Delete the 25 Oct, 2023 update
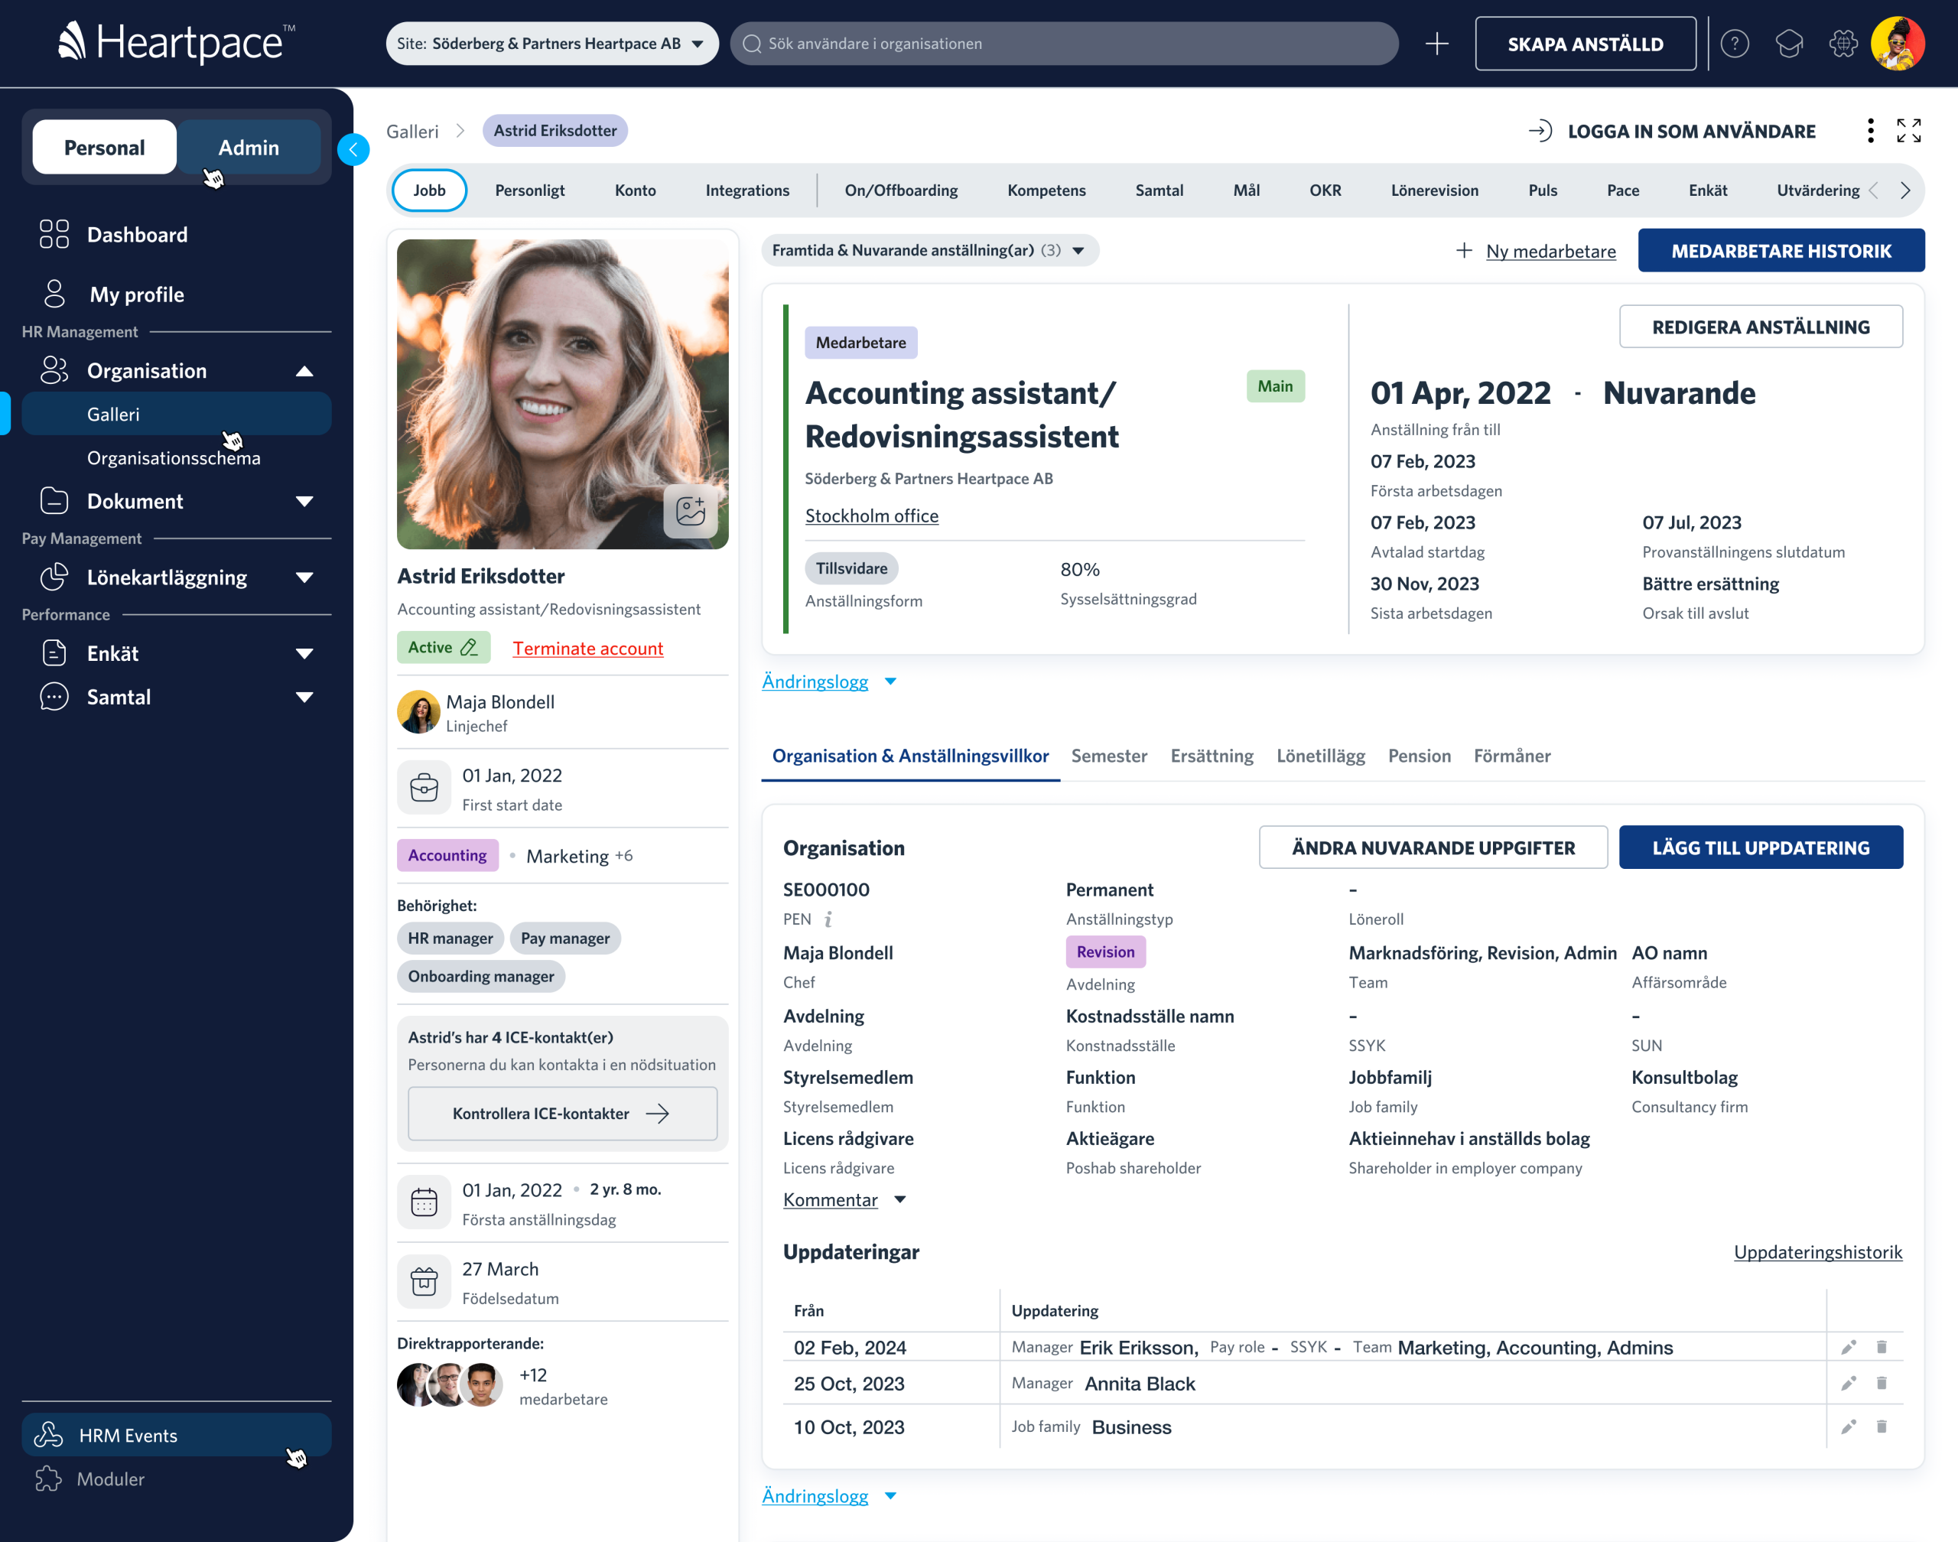This screenshot has width=1958, height=1542. (x=1882, y=1383)
